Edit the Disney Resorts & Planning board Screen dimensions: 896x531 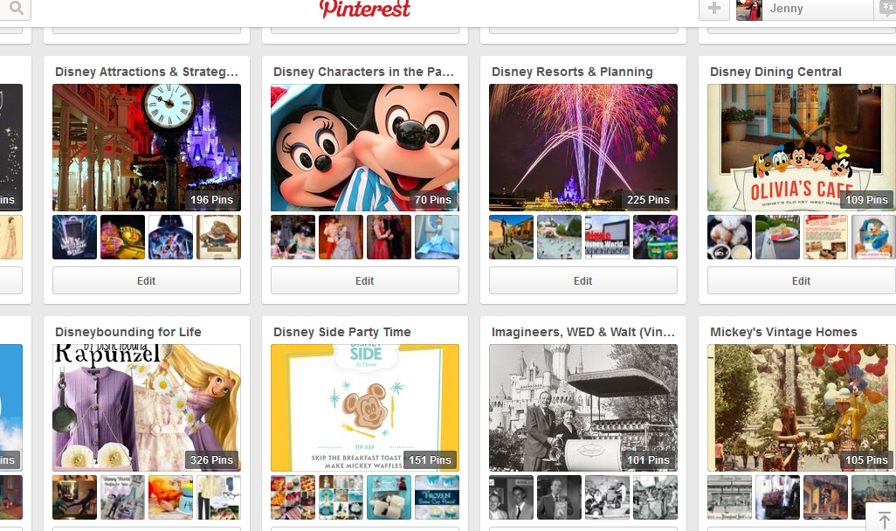pos(582,280)
